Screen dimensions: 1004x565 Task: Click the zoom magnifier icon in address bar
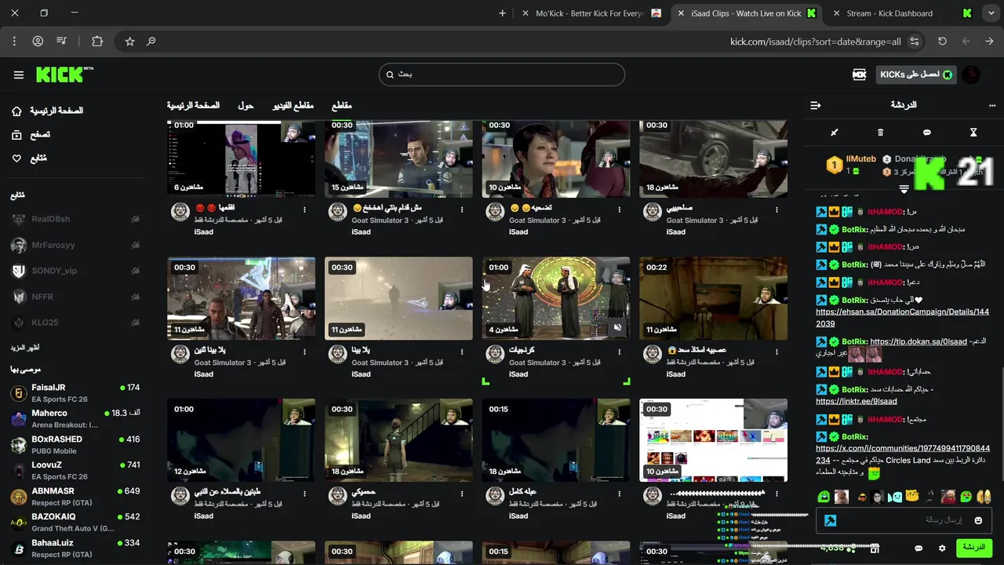pos(151,41)
